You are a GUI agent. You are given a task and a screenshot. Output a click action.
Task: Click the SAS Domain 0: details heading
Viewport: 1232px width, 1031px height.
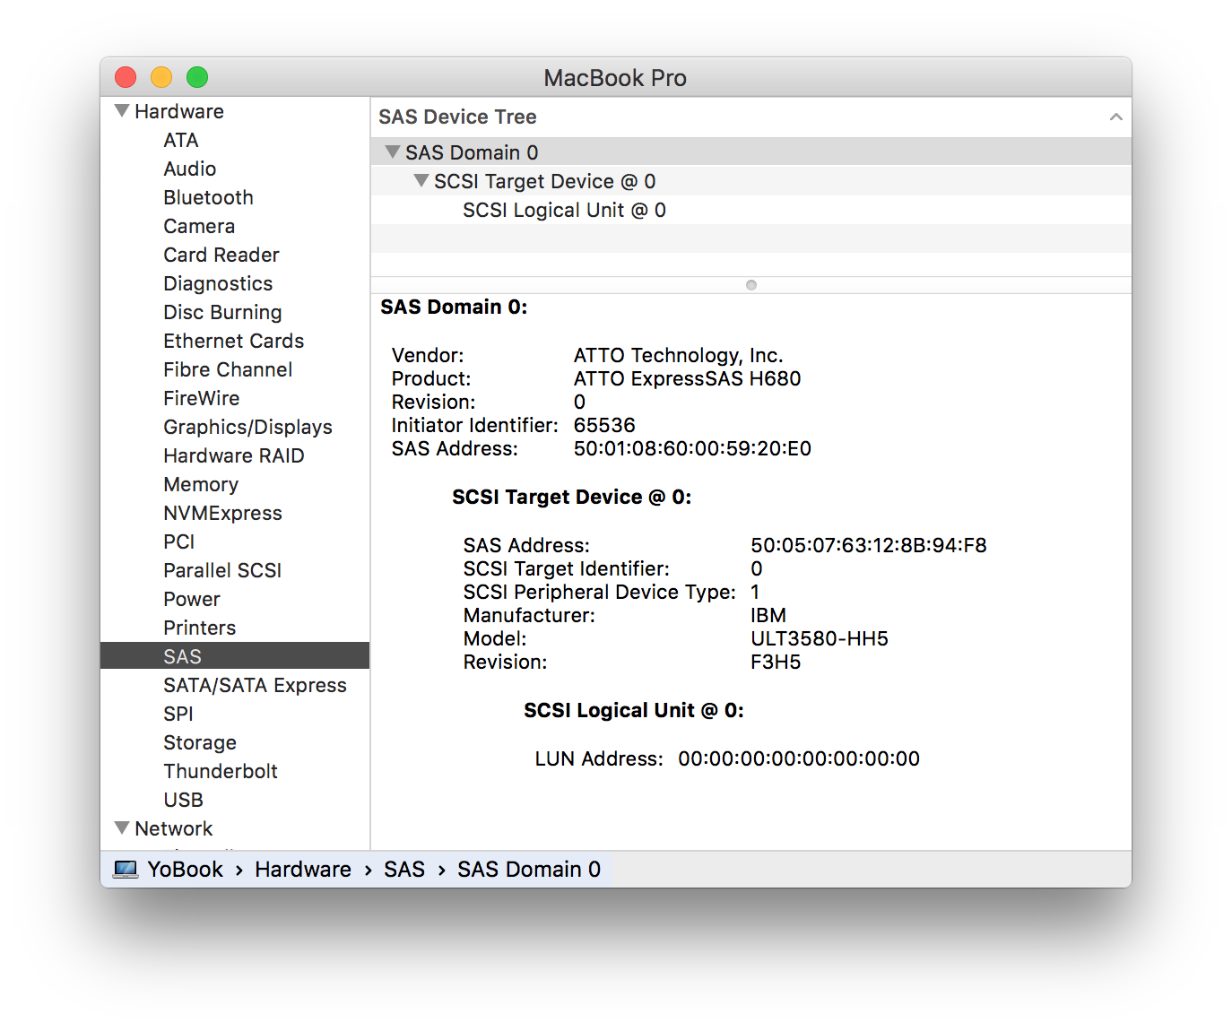point(454,307)
